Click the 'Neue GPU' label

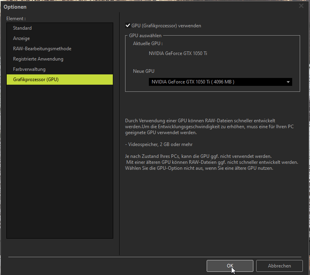pos(144,71)
